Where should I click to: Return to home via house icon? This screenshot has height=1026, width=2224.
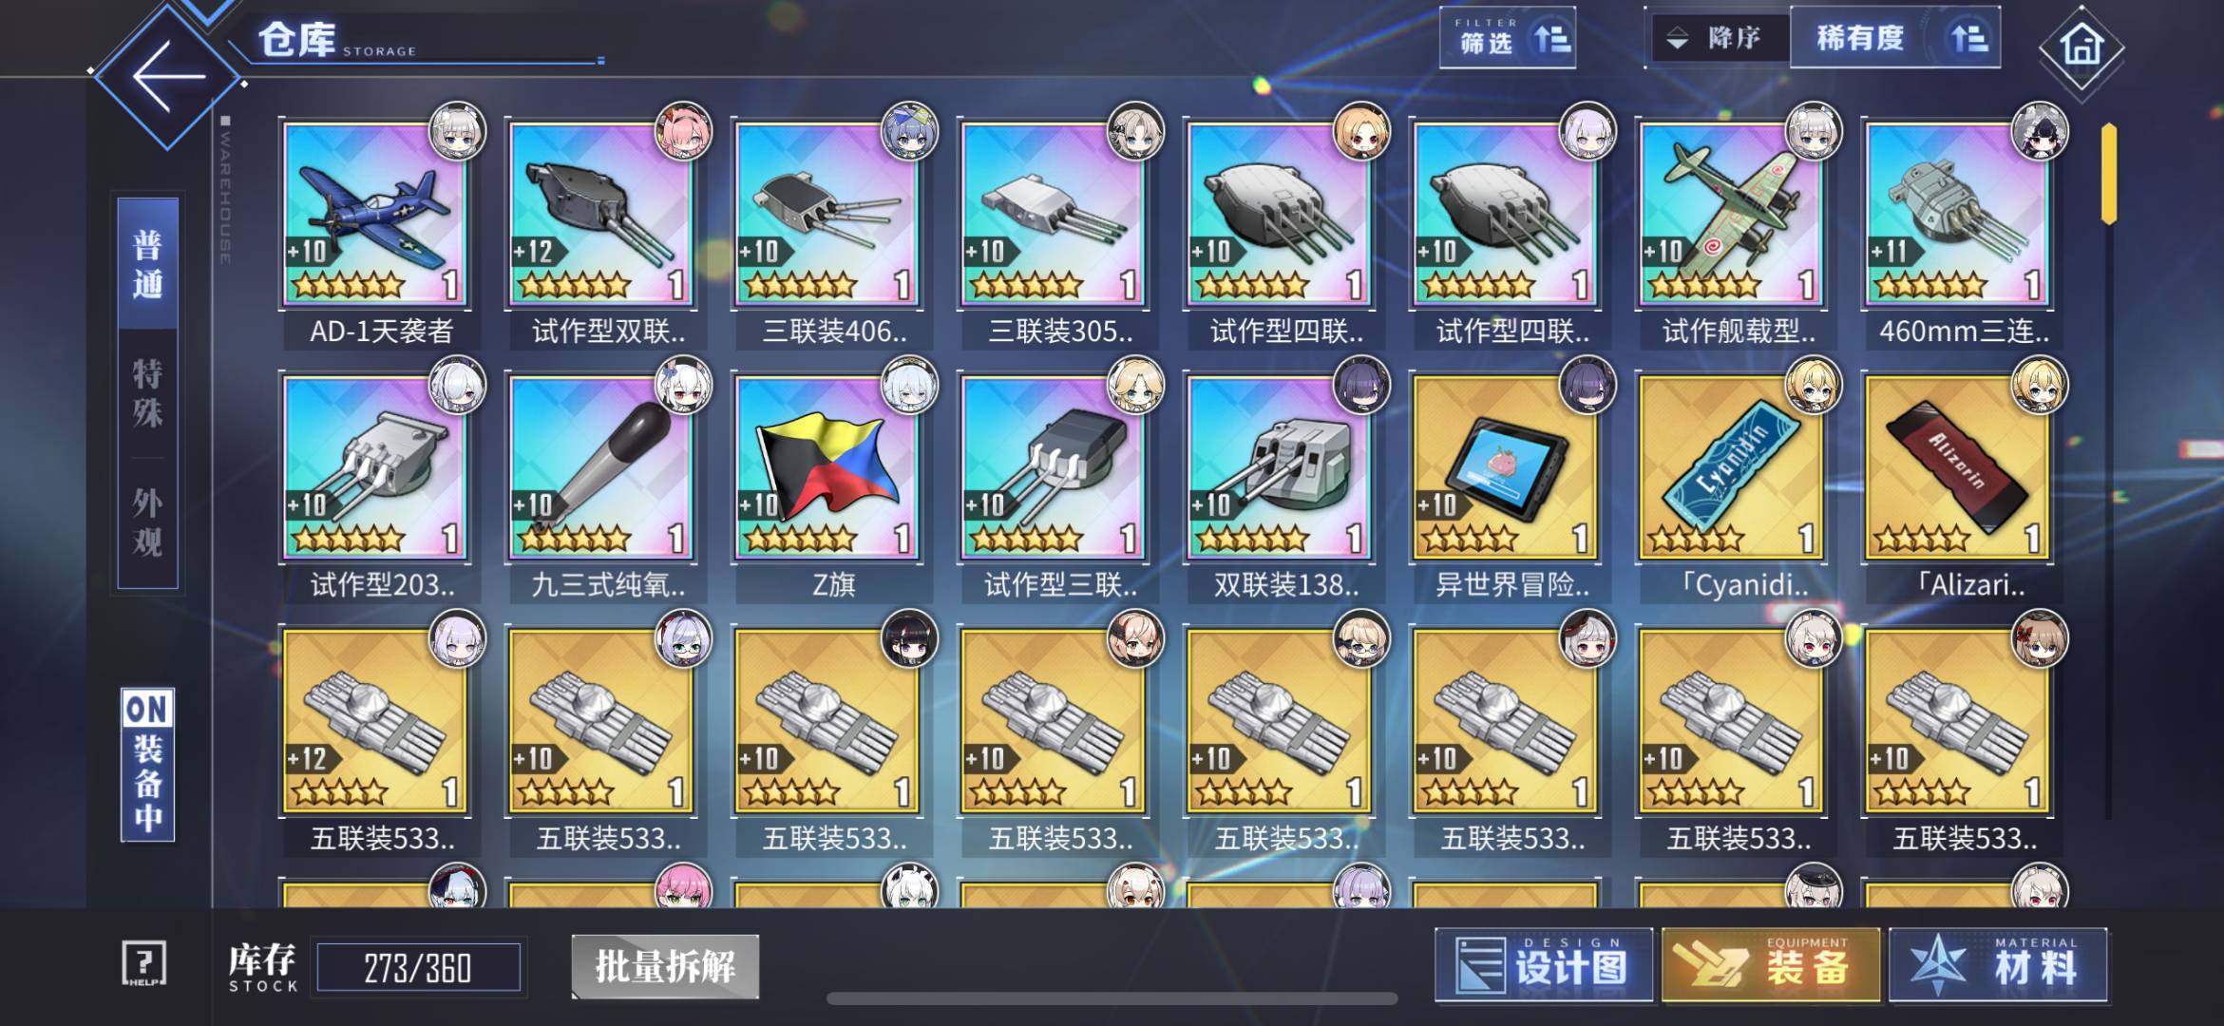(2081, 46)
